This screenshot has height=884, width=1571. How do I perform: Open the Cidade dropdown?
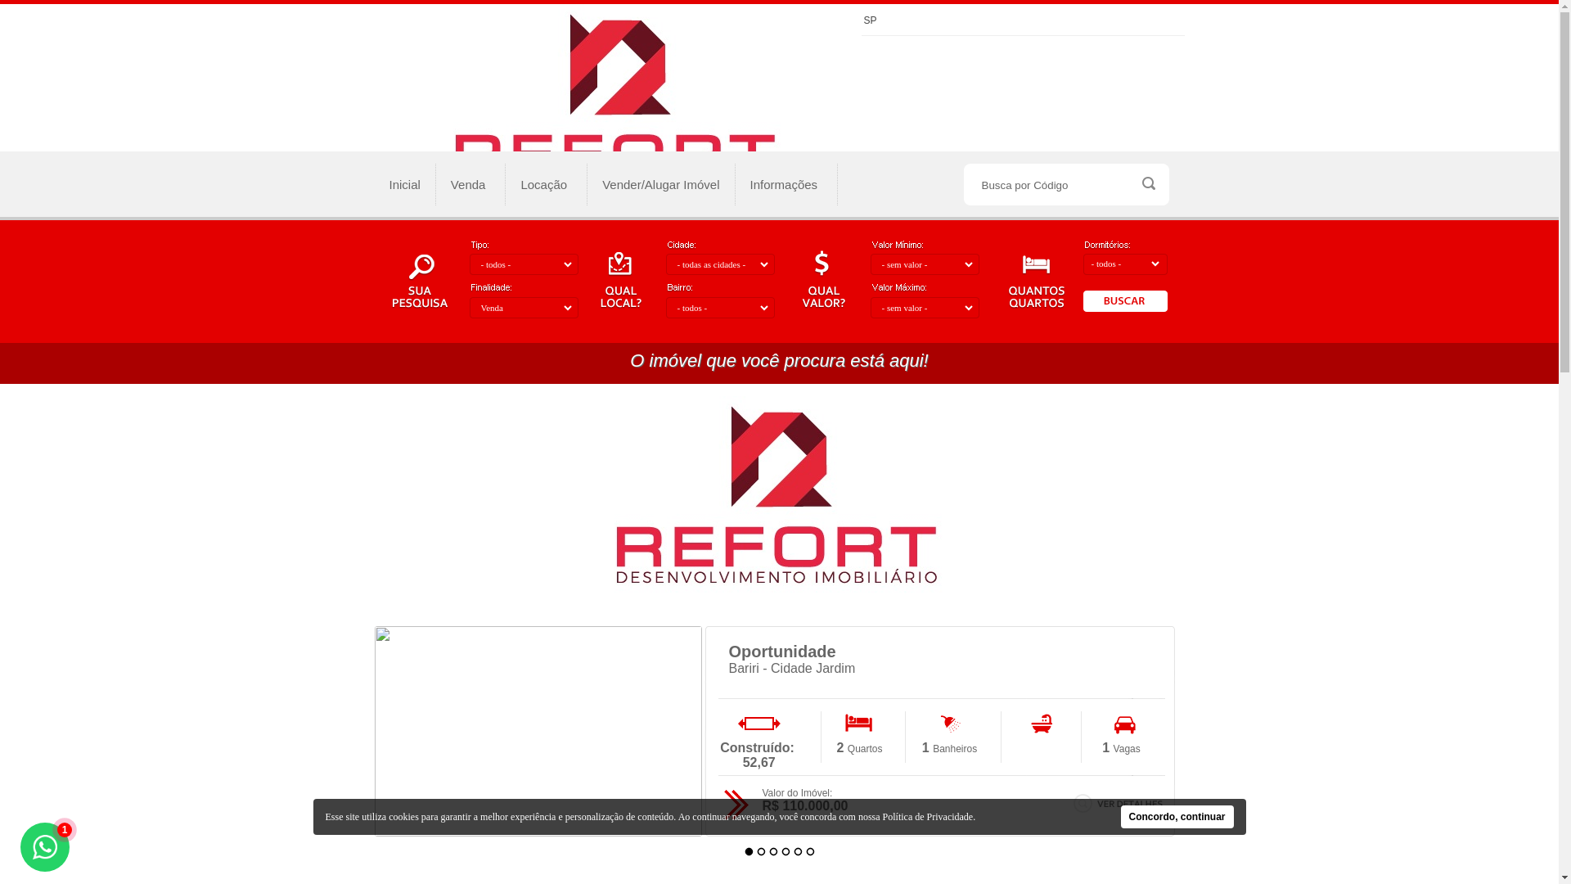coord(720,264)
